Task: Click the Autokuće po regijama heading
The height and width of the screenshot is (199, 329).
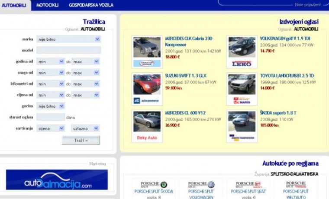Action: pyautogui.click(x=290, y=164)
